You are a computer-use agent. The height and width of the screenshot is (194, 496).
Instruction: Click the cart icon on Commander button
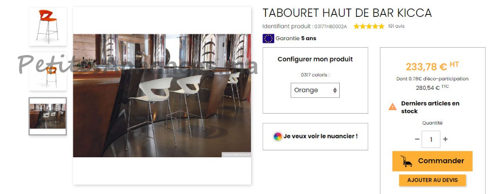[x=406, y=161]
